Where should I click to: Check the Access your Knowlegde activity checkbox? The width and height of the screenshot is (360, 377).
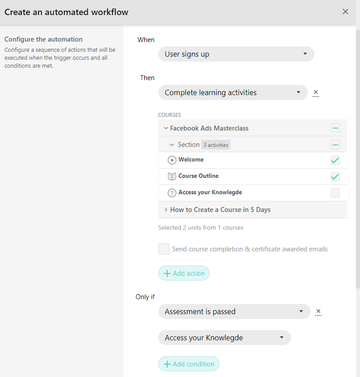click(335, 193)
